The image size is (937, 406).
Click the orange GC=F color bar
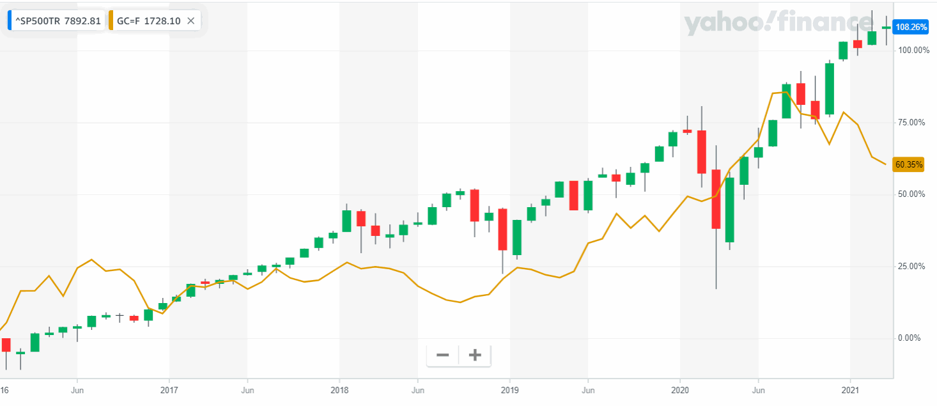pos(111,20)
